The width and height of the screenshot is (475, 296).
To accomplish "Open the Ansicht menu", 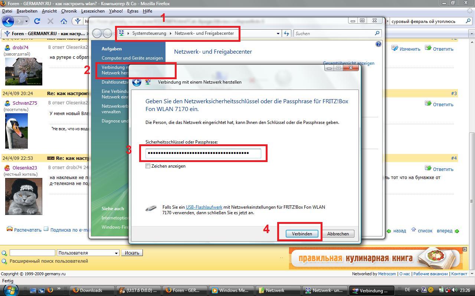I will [49, 11].
